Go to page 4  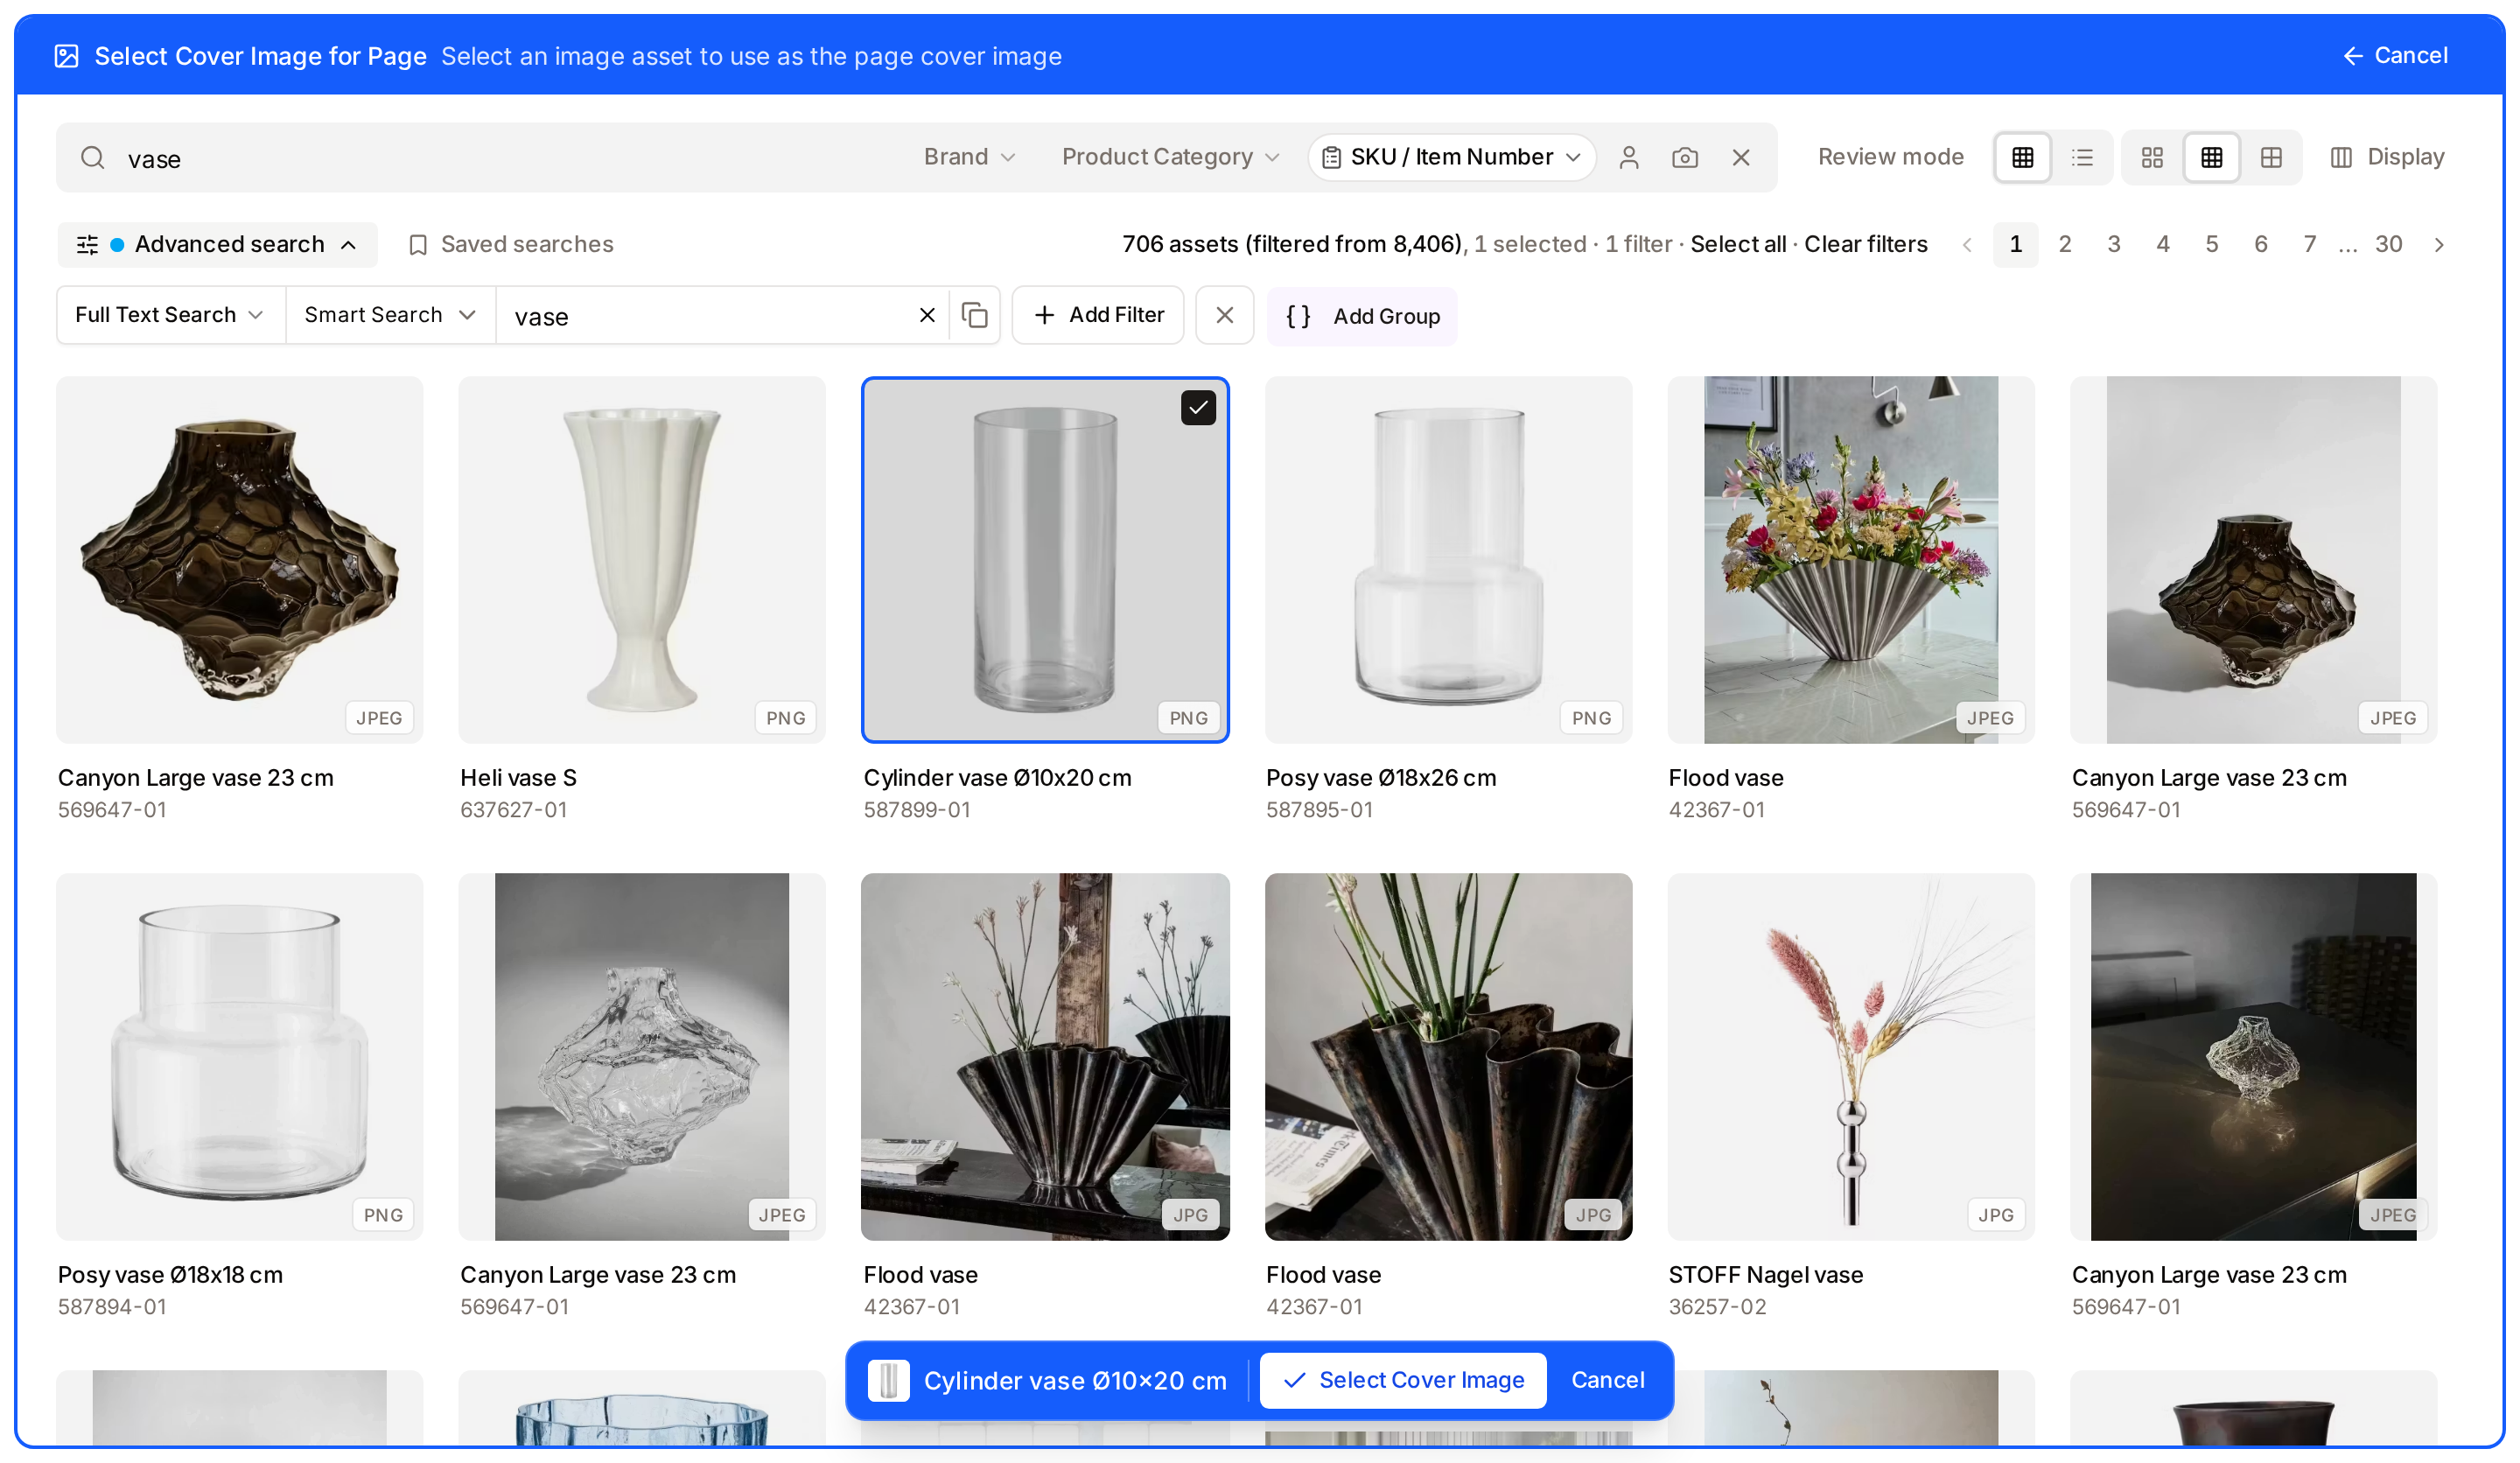pyautogui.click(x=2162, y=244)
